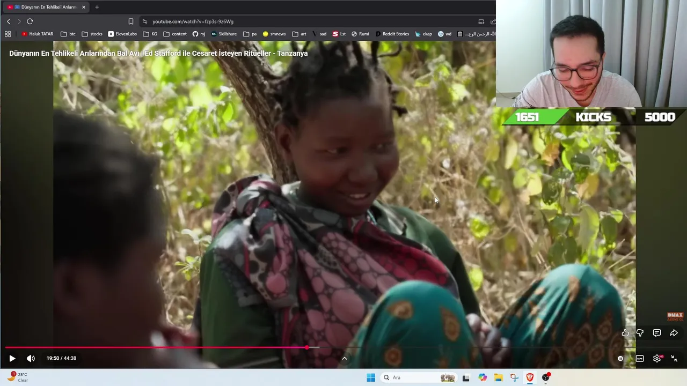Reload the current page

click(30, 21)
